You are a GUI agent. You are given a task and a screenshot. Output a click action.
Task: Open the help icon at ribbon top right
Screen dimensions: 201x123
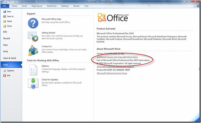point(198,6)
